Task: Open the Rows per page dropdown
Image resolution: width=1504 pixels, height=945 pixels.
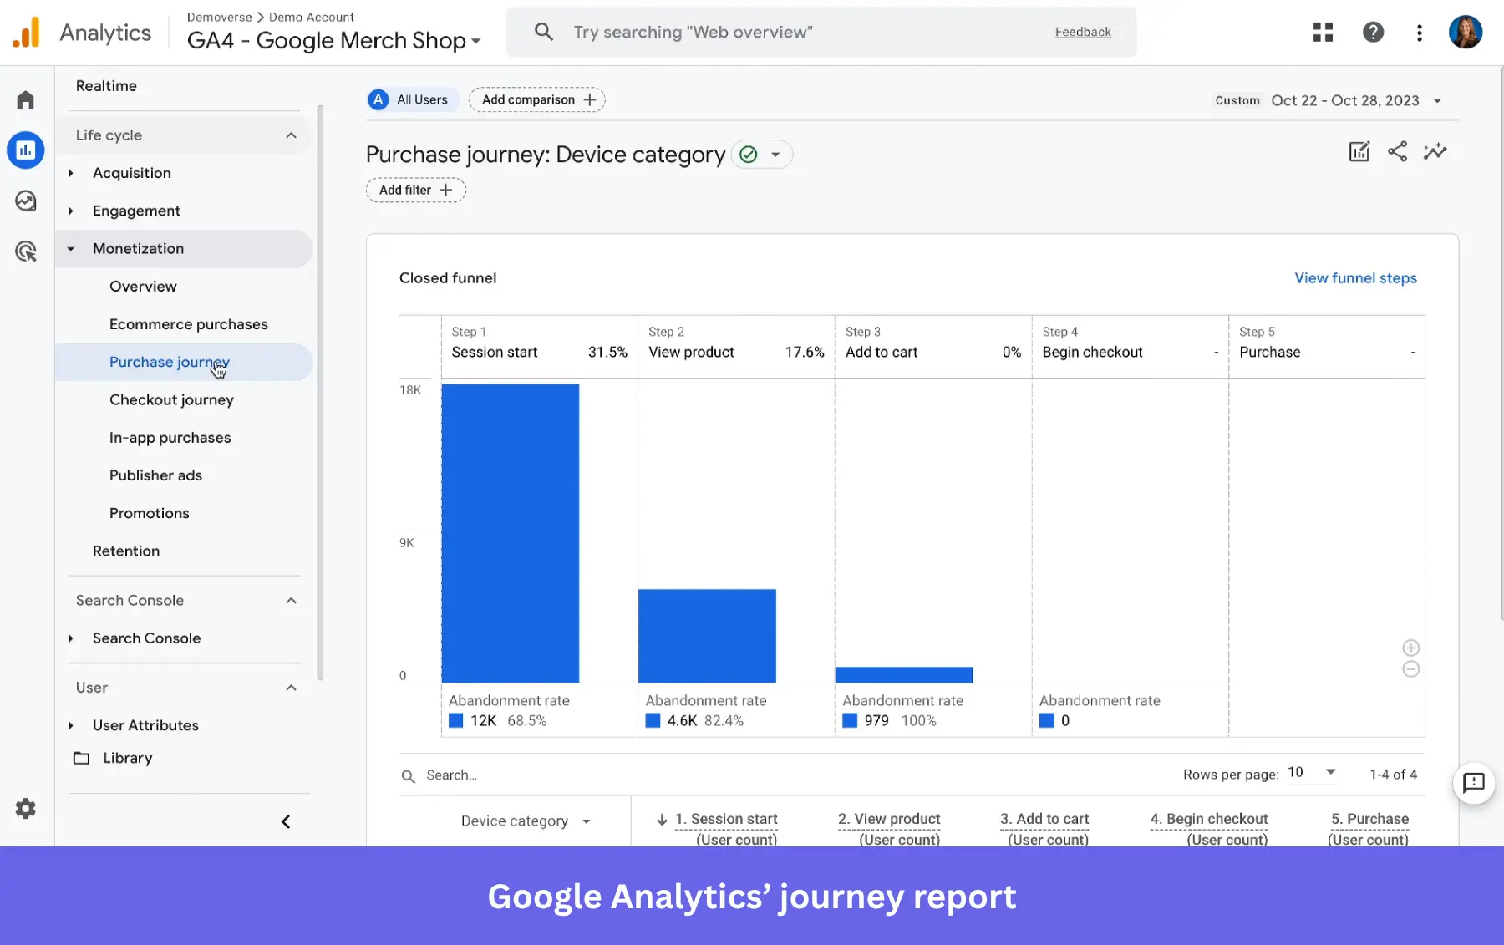Action: pyautogui.click(x=1313, y=774)
